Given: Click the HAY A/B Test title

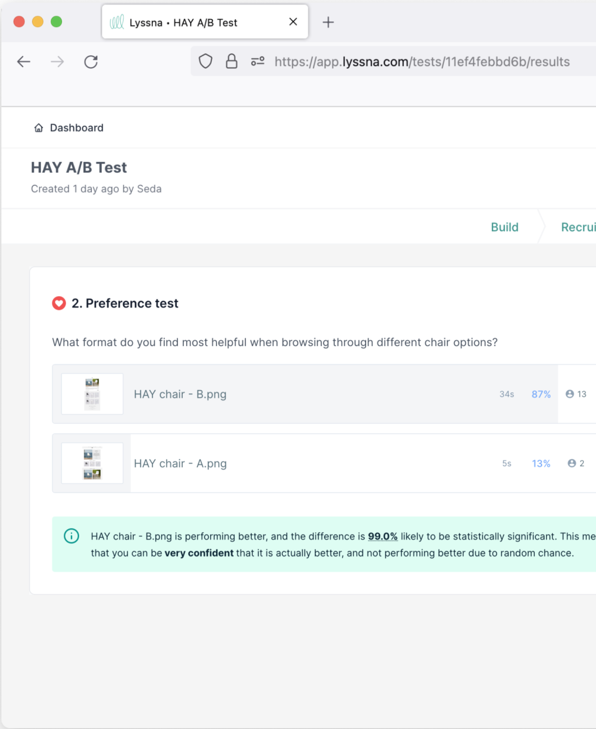Looking at the screenshot, I should pos(79,168).
